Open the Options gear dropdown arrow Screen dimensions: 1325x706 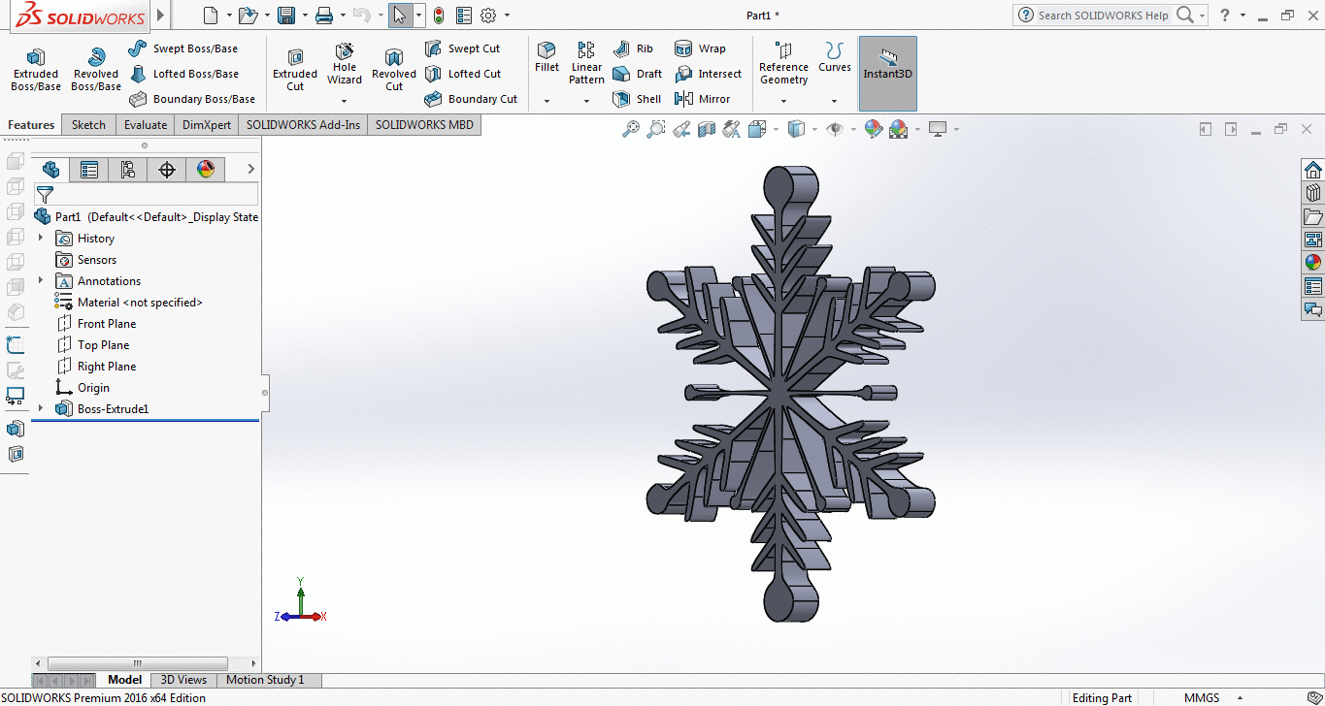[507, 16]
